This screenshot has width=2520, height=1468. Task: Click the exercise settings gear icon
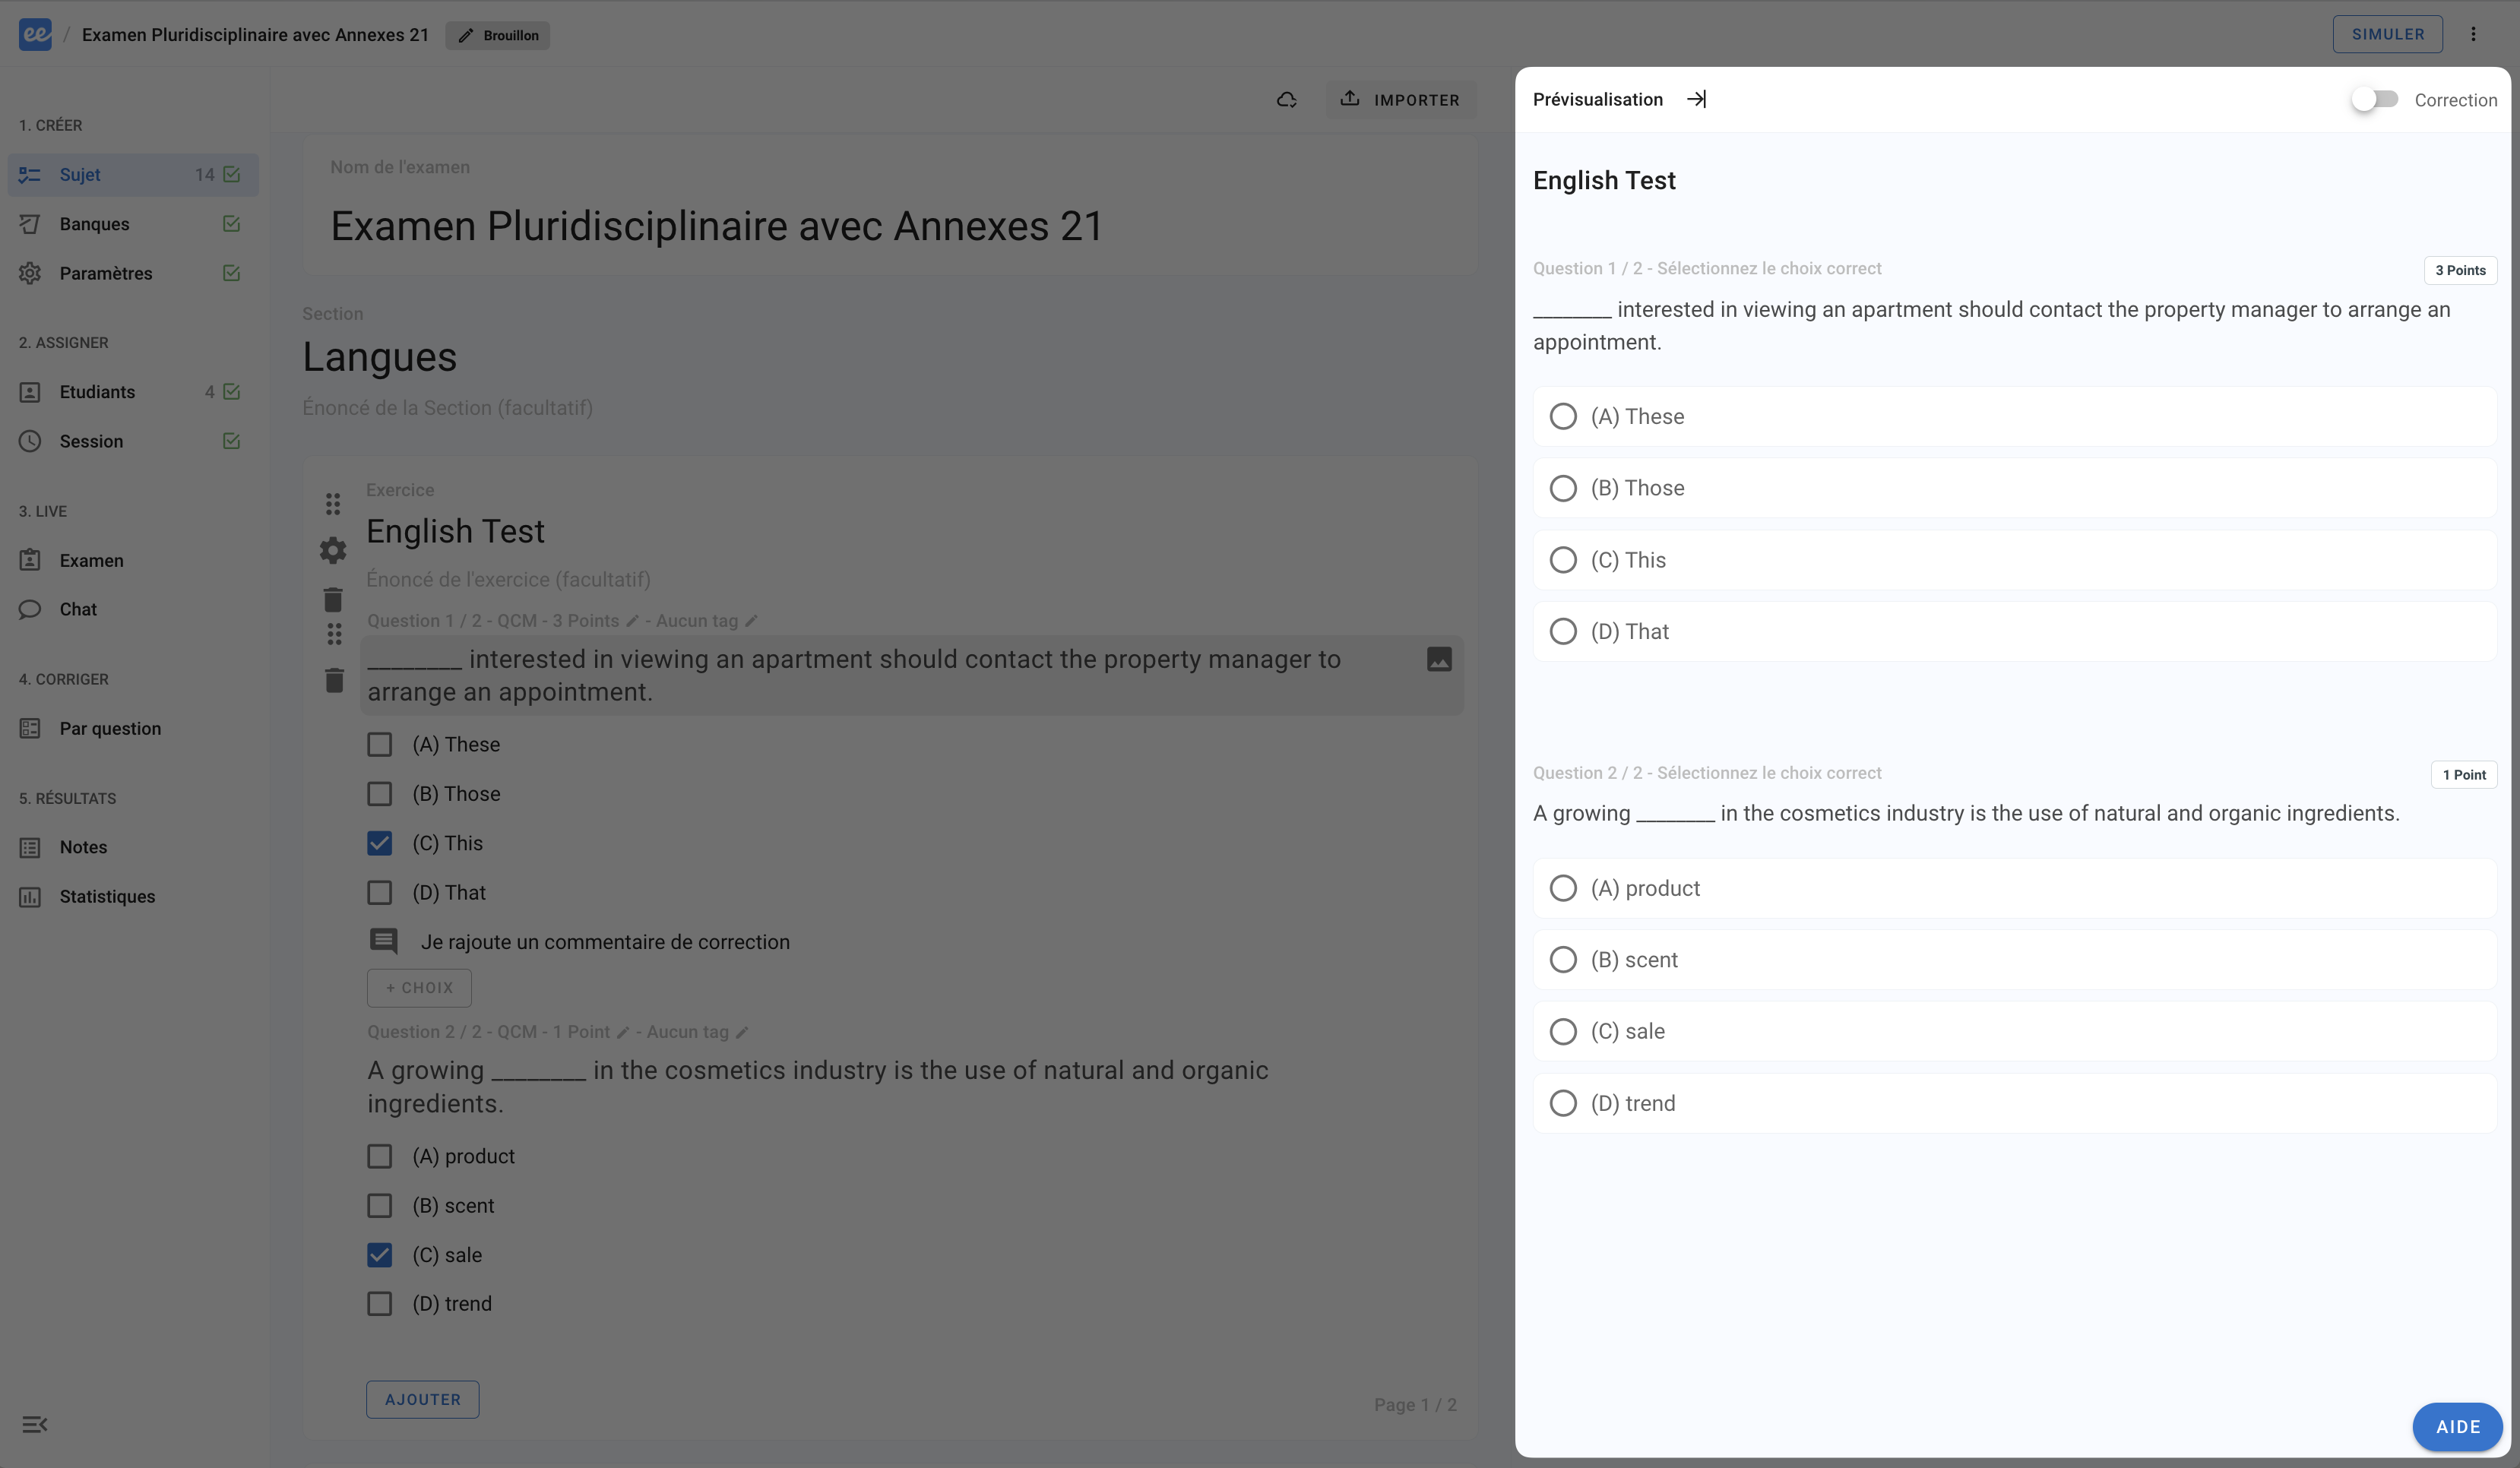tap(333, 550)
